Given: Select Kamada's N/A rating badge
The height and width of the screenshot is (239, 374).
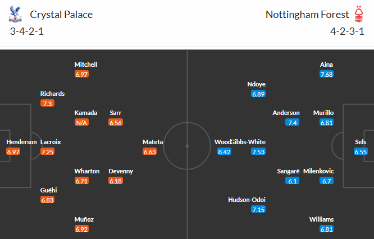Looking at the screenshot, I should [x=82, y=122].
